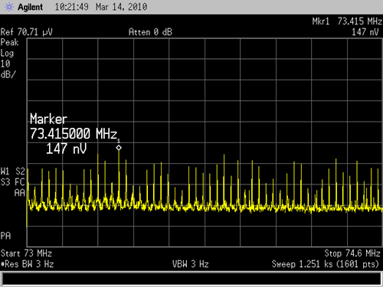This screenshot has height=287, width=383.
Task: Select the Res BW 3 Hz setting
Action: coord(28,264)
